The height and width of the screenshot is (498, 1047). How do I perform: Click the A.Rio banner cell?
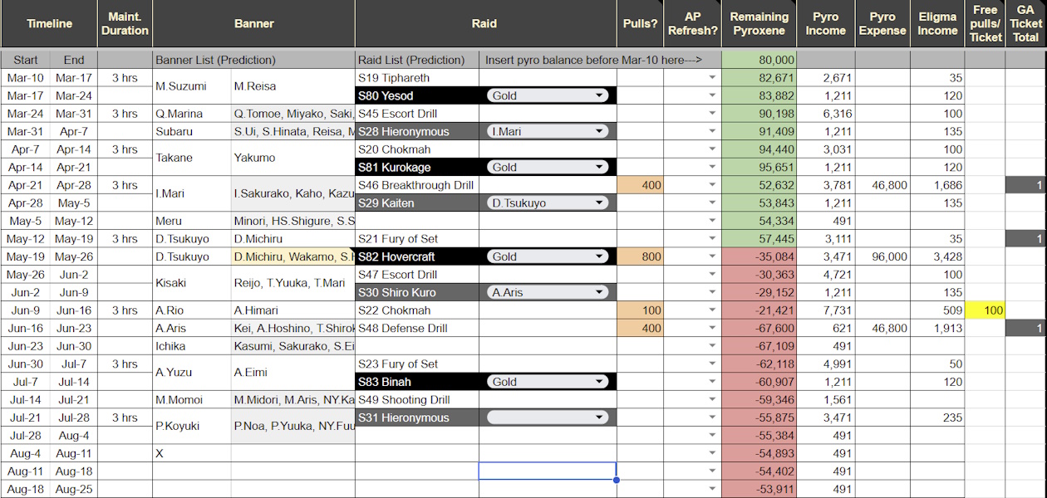pyautogui.click(x=192, y=310)
